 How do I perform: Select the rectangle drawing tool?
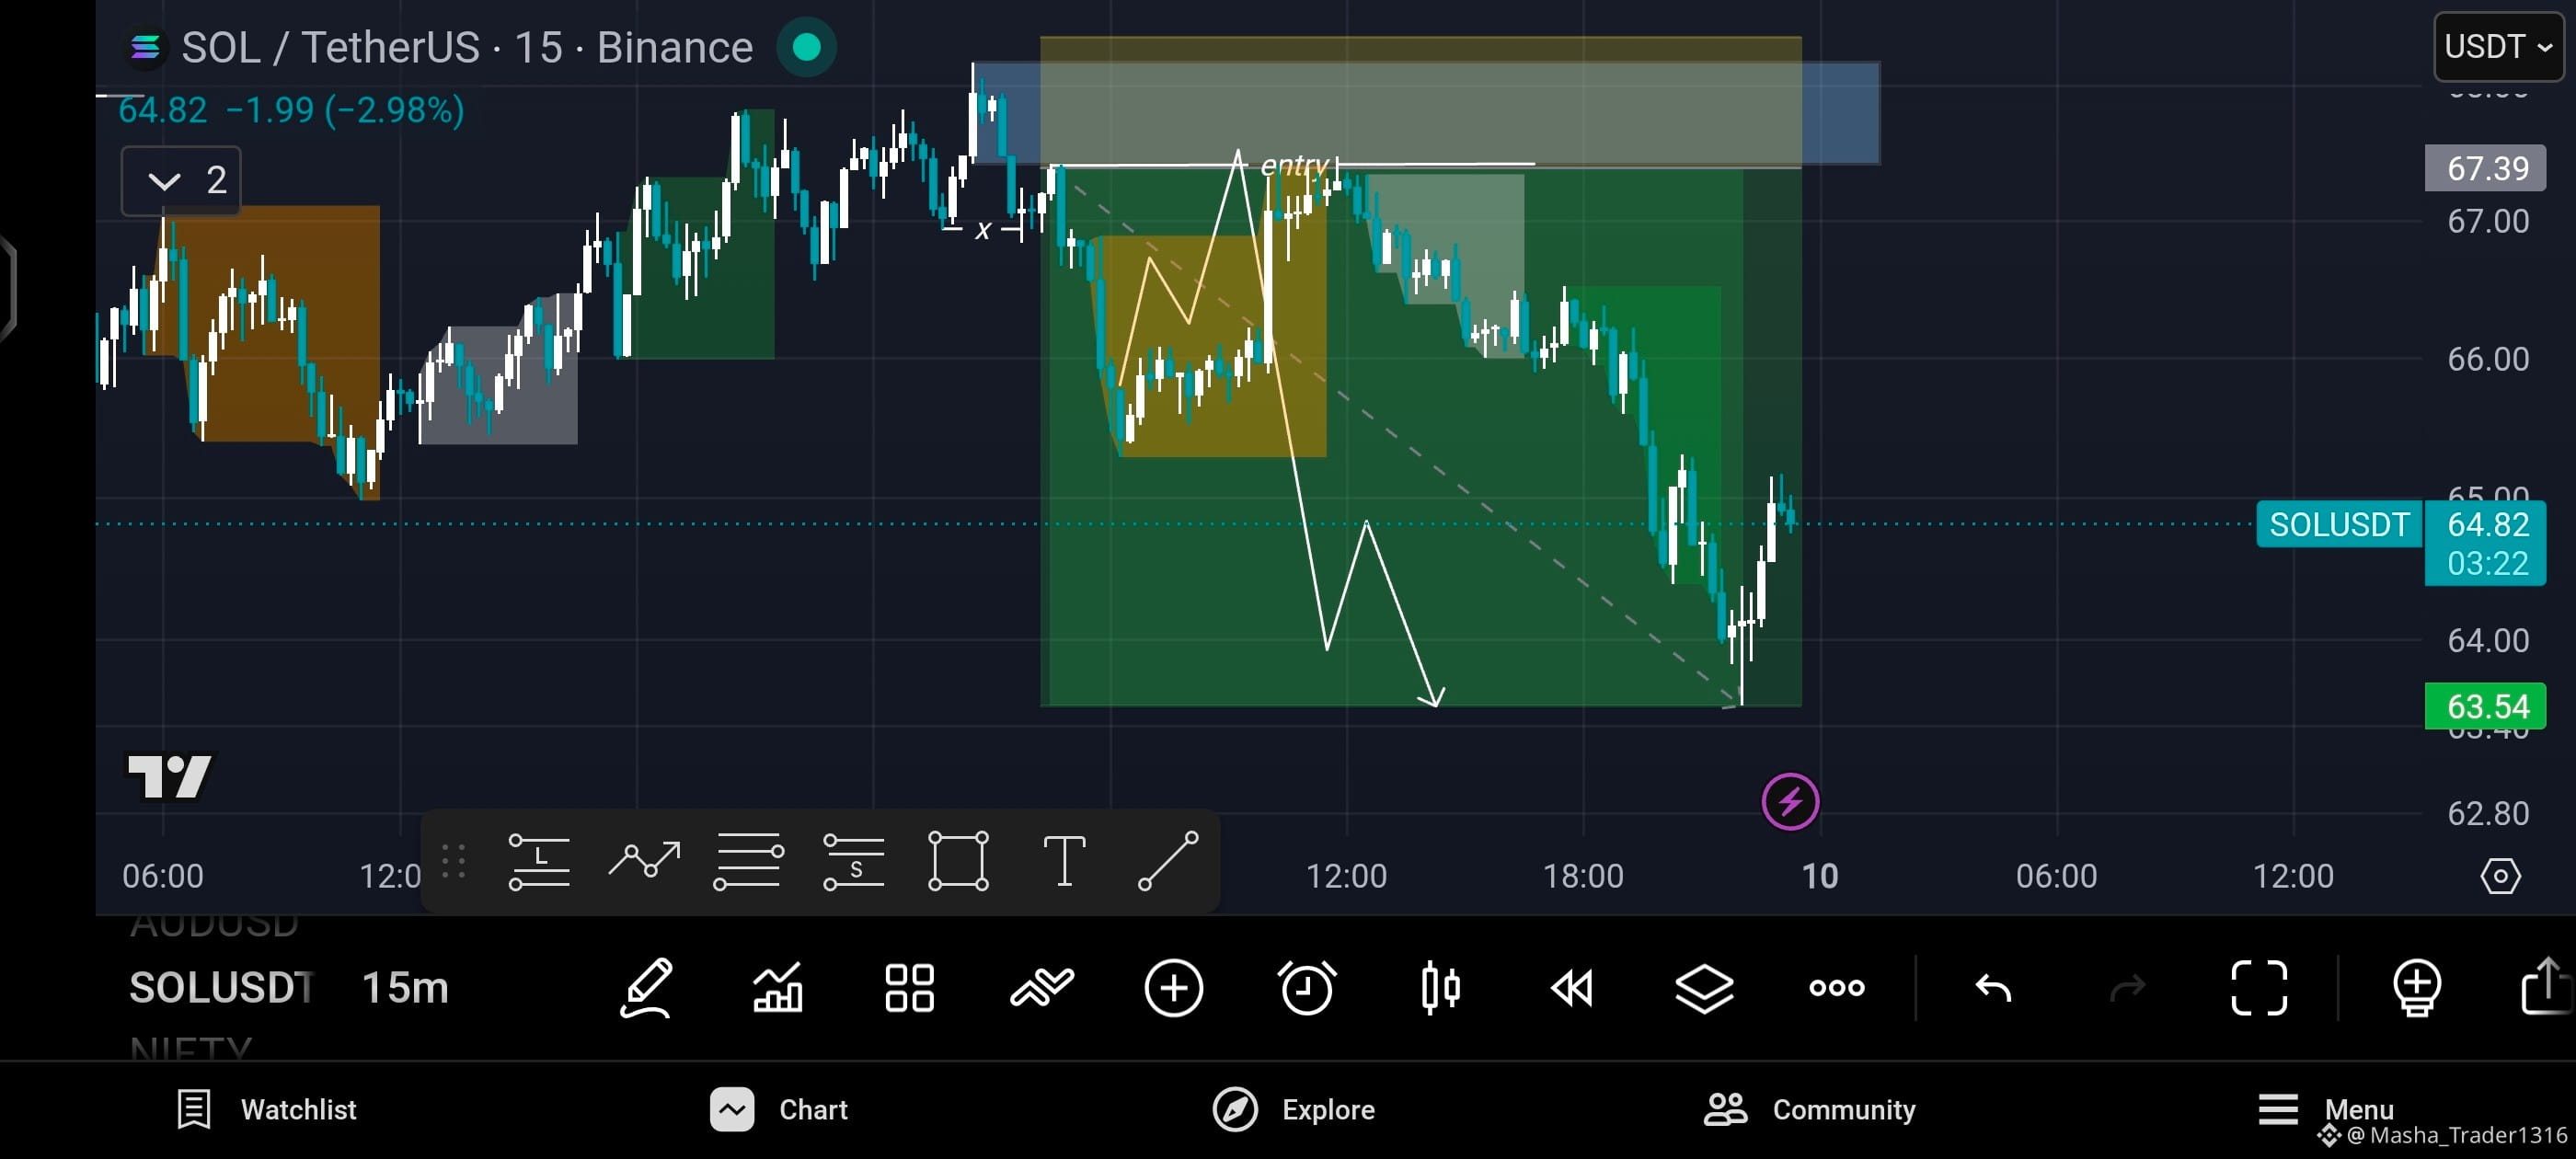point(958,861)
